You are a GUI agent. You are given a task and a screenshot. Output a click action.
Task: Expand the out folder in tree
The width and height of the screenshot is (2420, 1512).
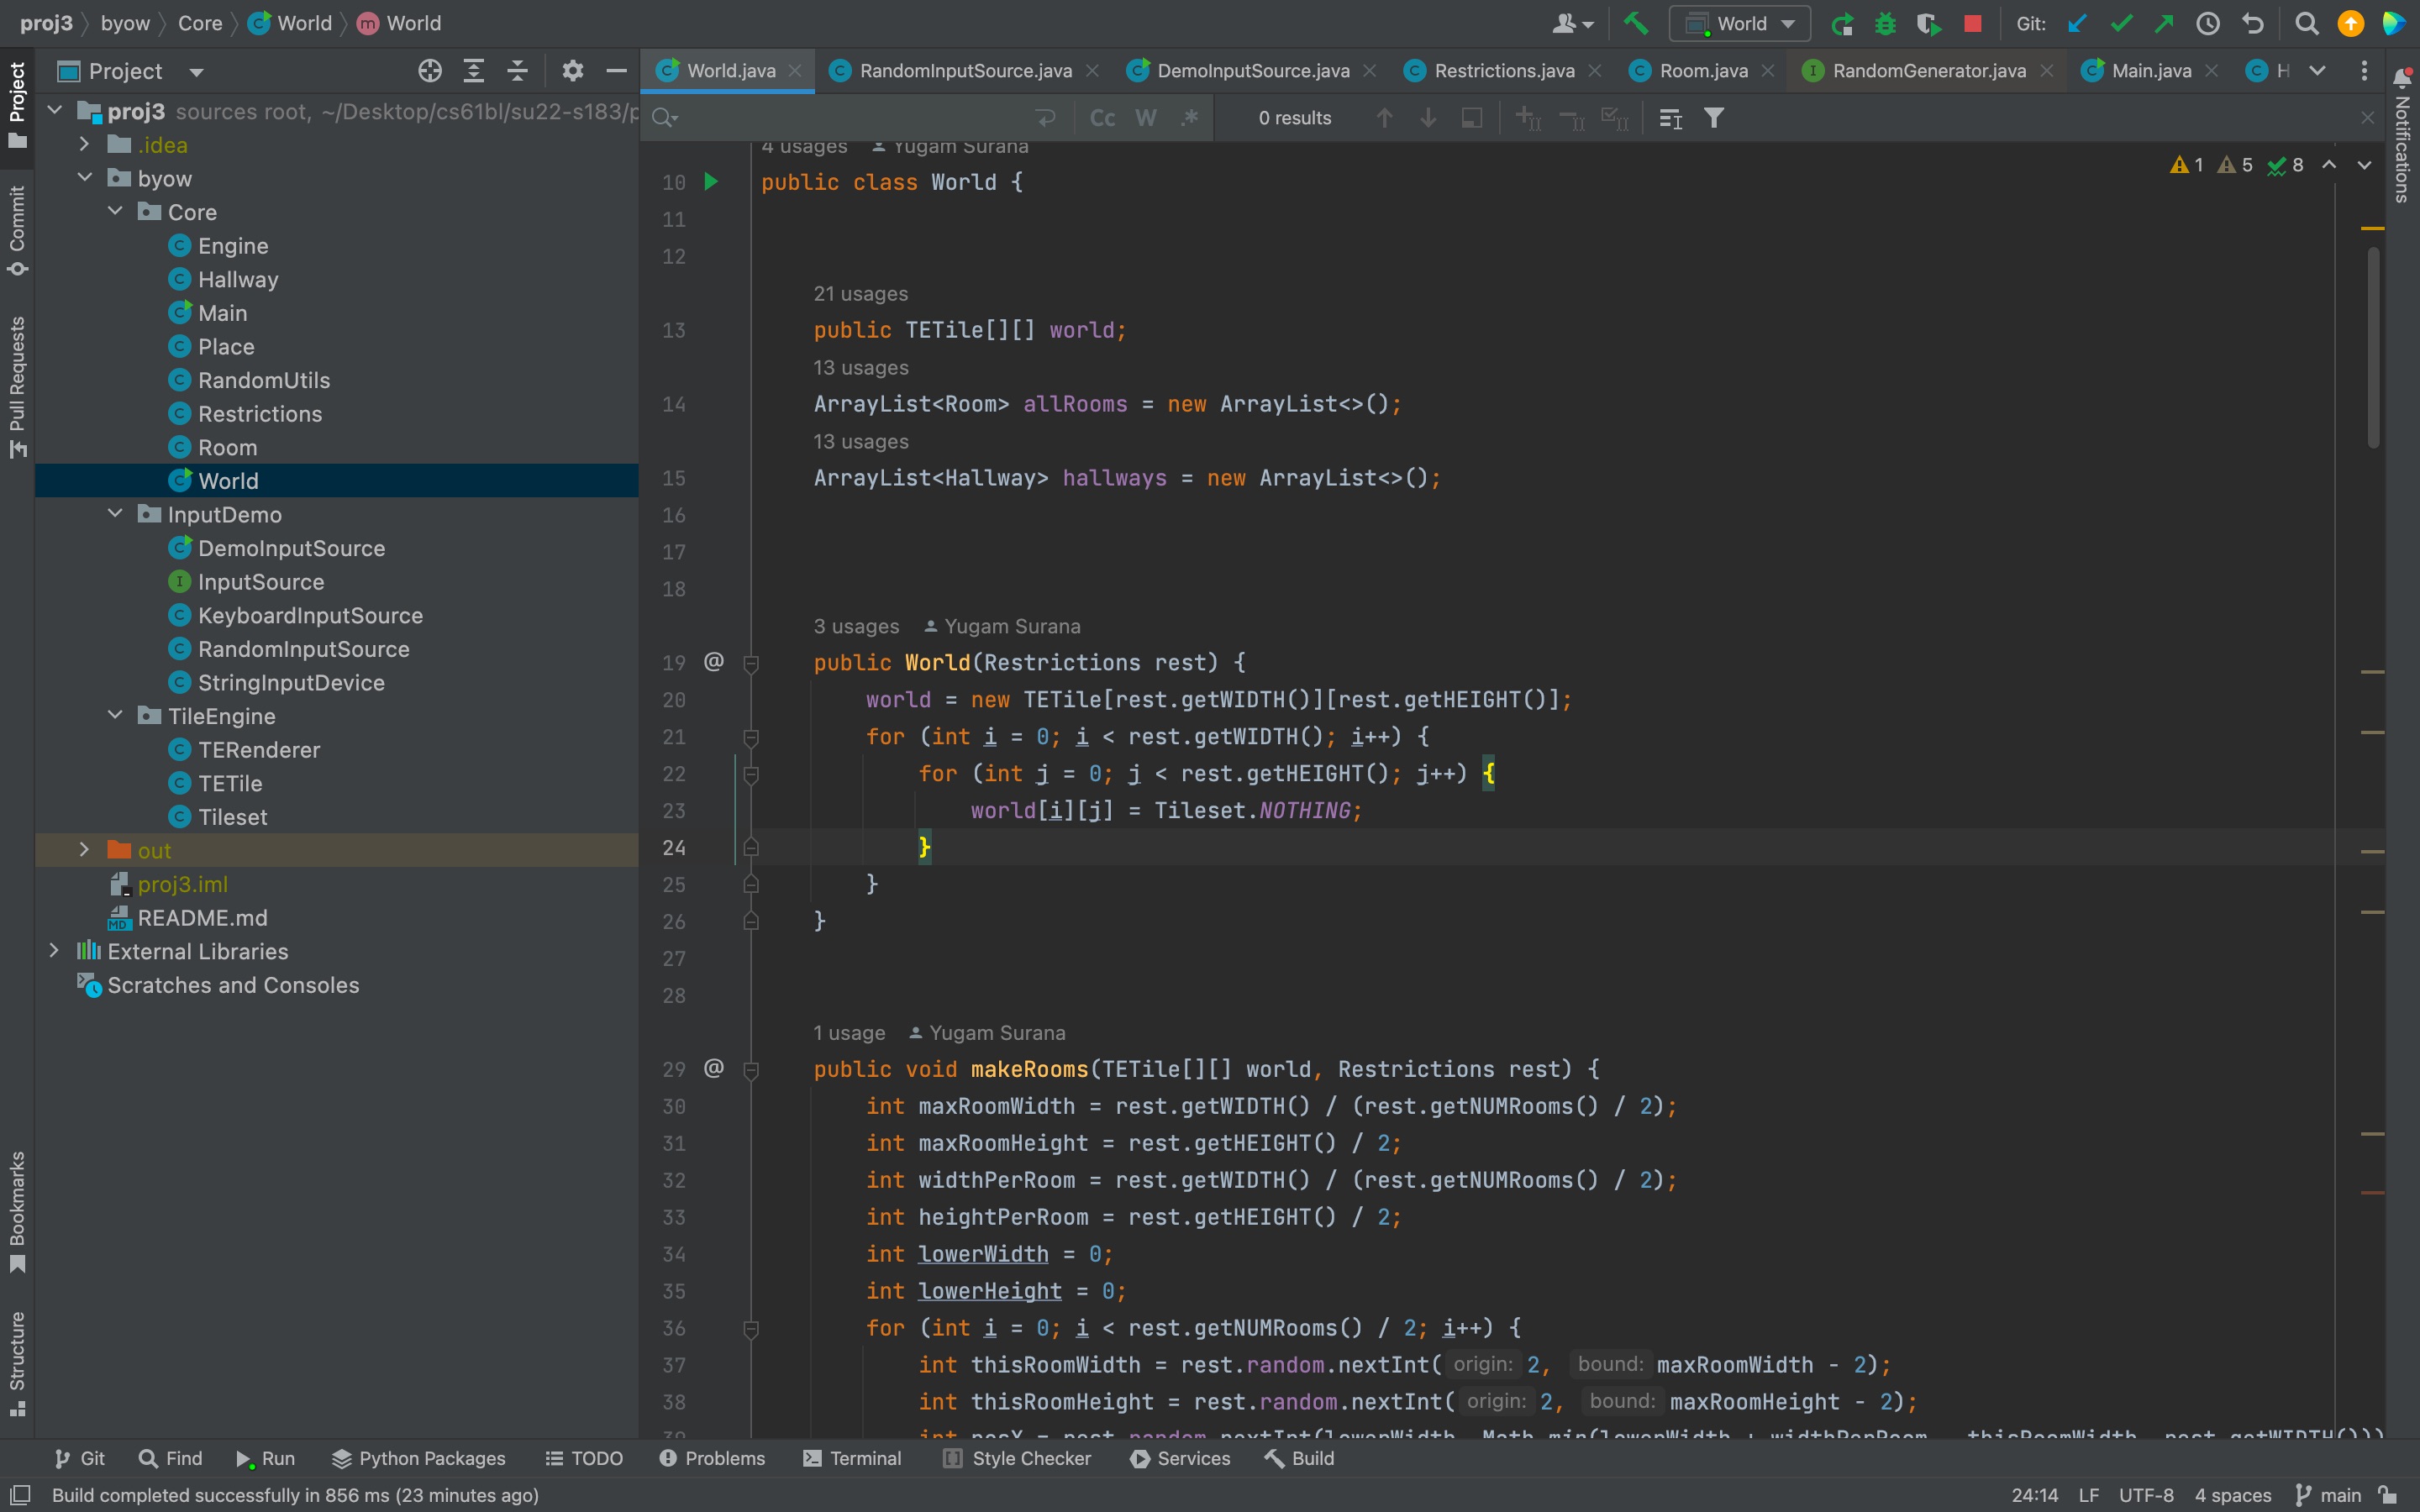tap(84, 850)
